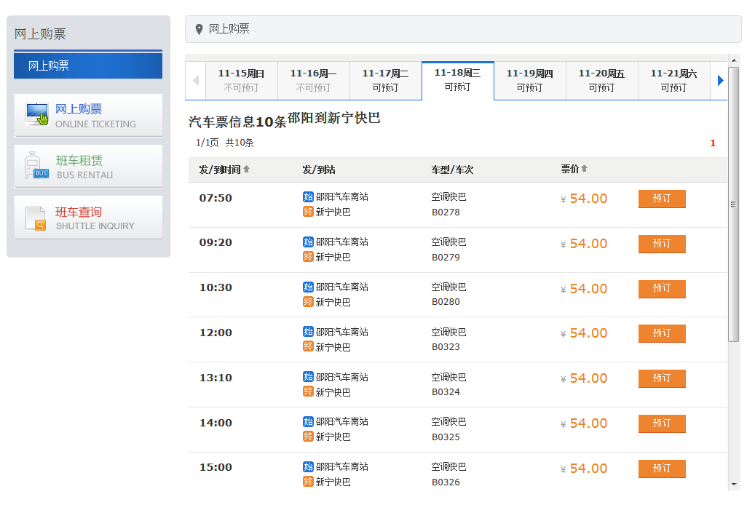
Task: Book the 07:50 bus B0278
Action: click(x=661, y=199)
